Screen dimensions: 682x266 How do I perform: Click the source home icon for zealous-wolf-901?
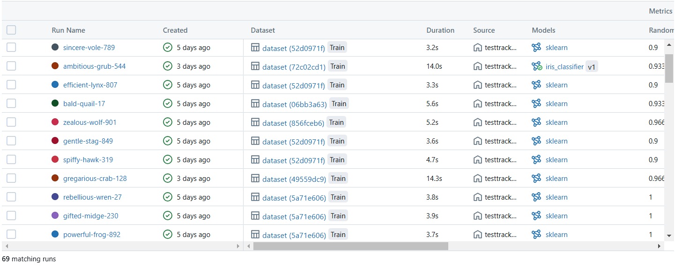(x=478, y=122)
